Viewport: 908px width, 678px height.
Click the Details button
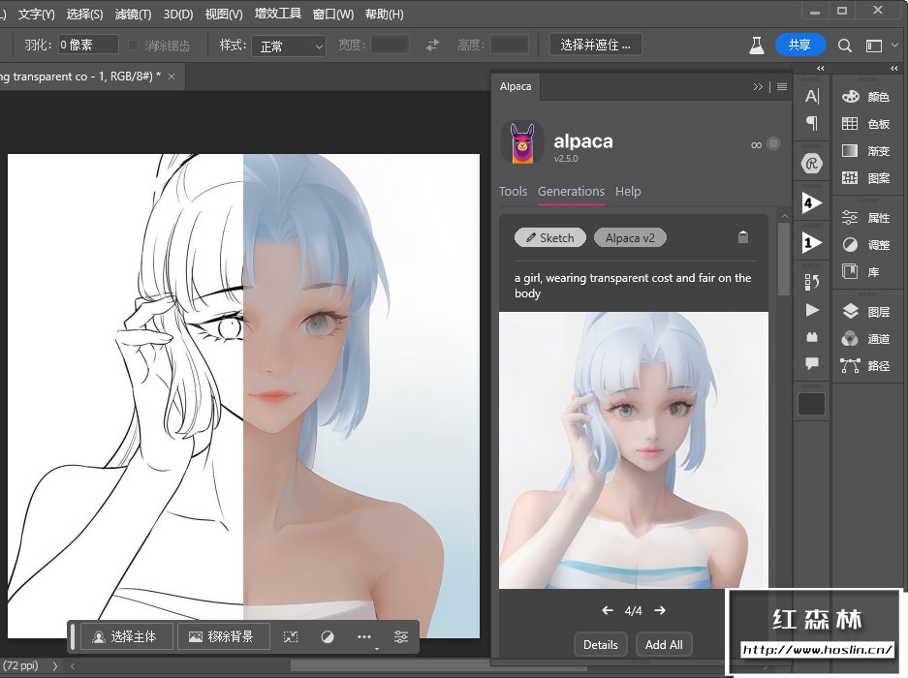point(601,644)
